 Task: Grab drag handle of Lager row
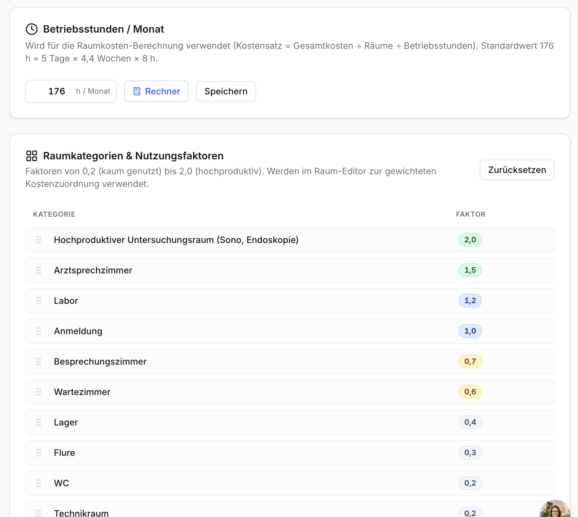click(x=39, y=422)
